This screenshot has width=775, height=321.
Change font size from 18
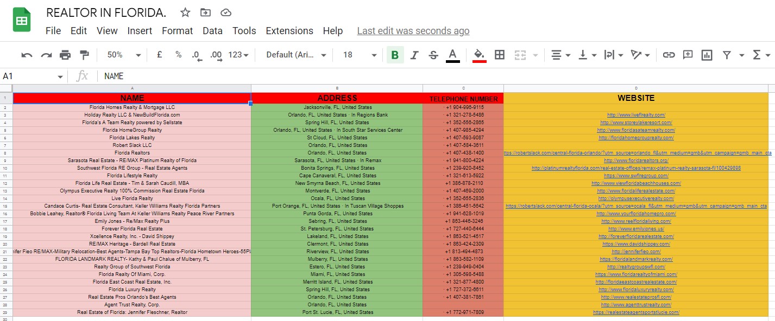(360, 55)
